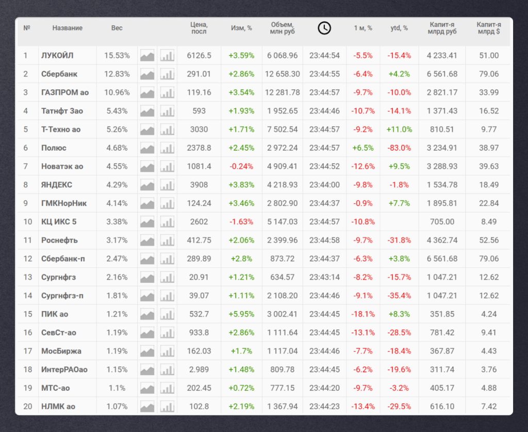Screen dimensions: 528x432
Task: Sort by Объем, млн руб header
Action: tap(282, 28)
